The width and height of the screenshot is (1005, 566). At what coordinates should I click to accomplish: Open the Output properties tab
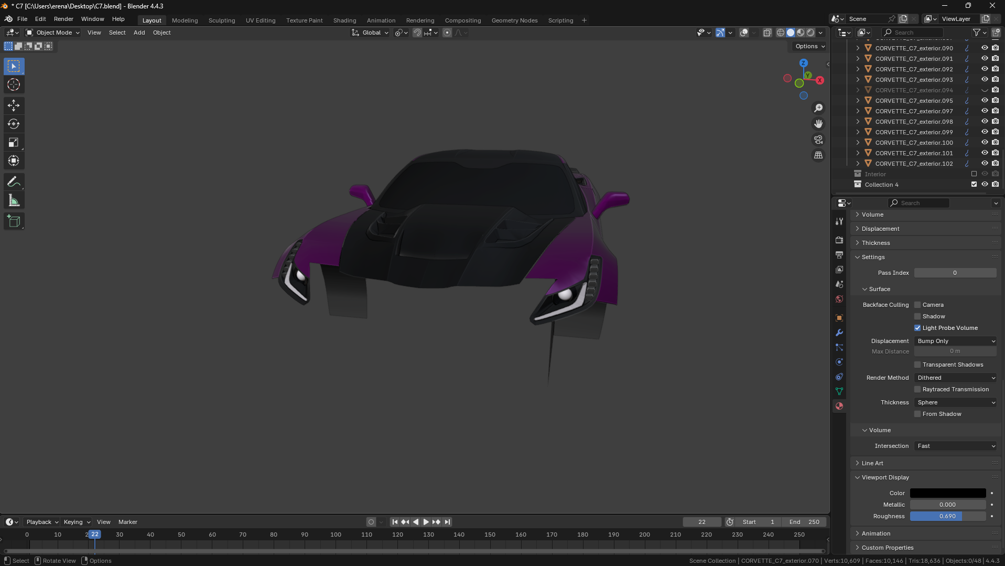pos(839,254)
